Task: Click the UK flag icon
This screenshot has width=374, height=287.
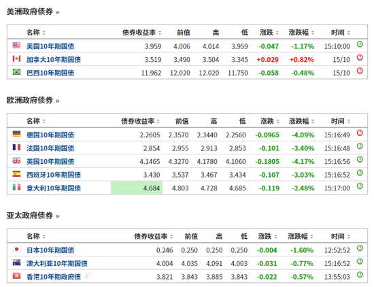Action: pyautogui.click(x=16, y=161)
